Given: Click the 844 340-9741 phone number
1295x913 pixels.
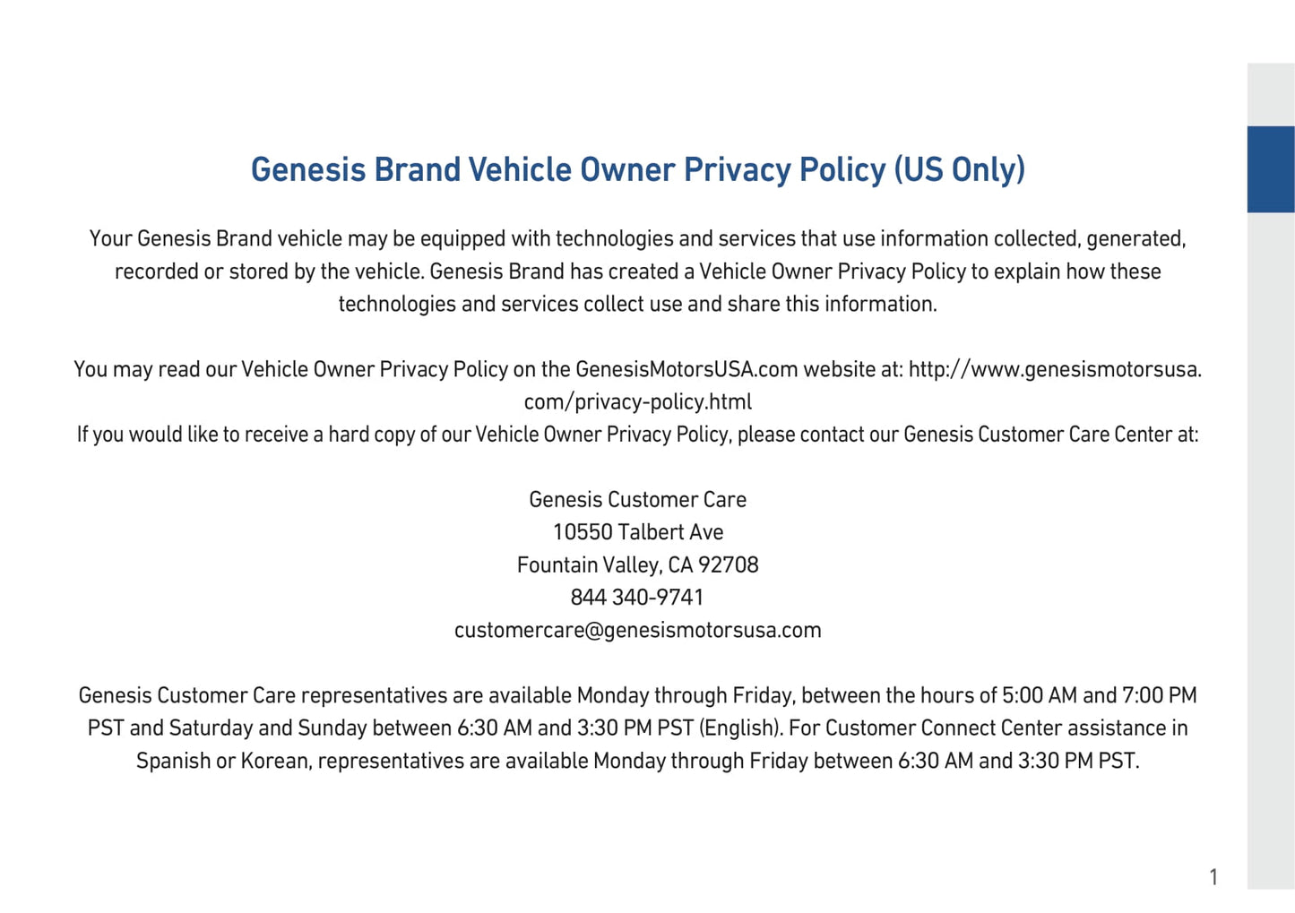Looking at the screenshot, I should tap(637, 598).
